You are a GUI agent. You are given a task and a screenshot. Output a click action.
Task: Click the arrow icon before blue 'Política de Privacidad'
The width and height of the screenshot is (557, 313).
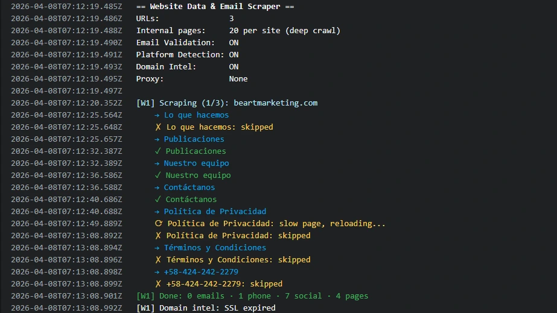[x=157, y=212]
